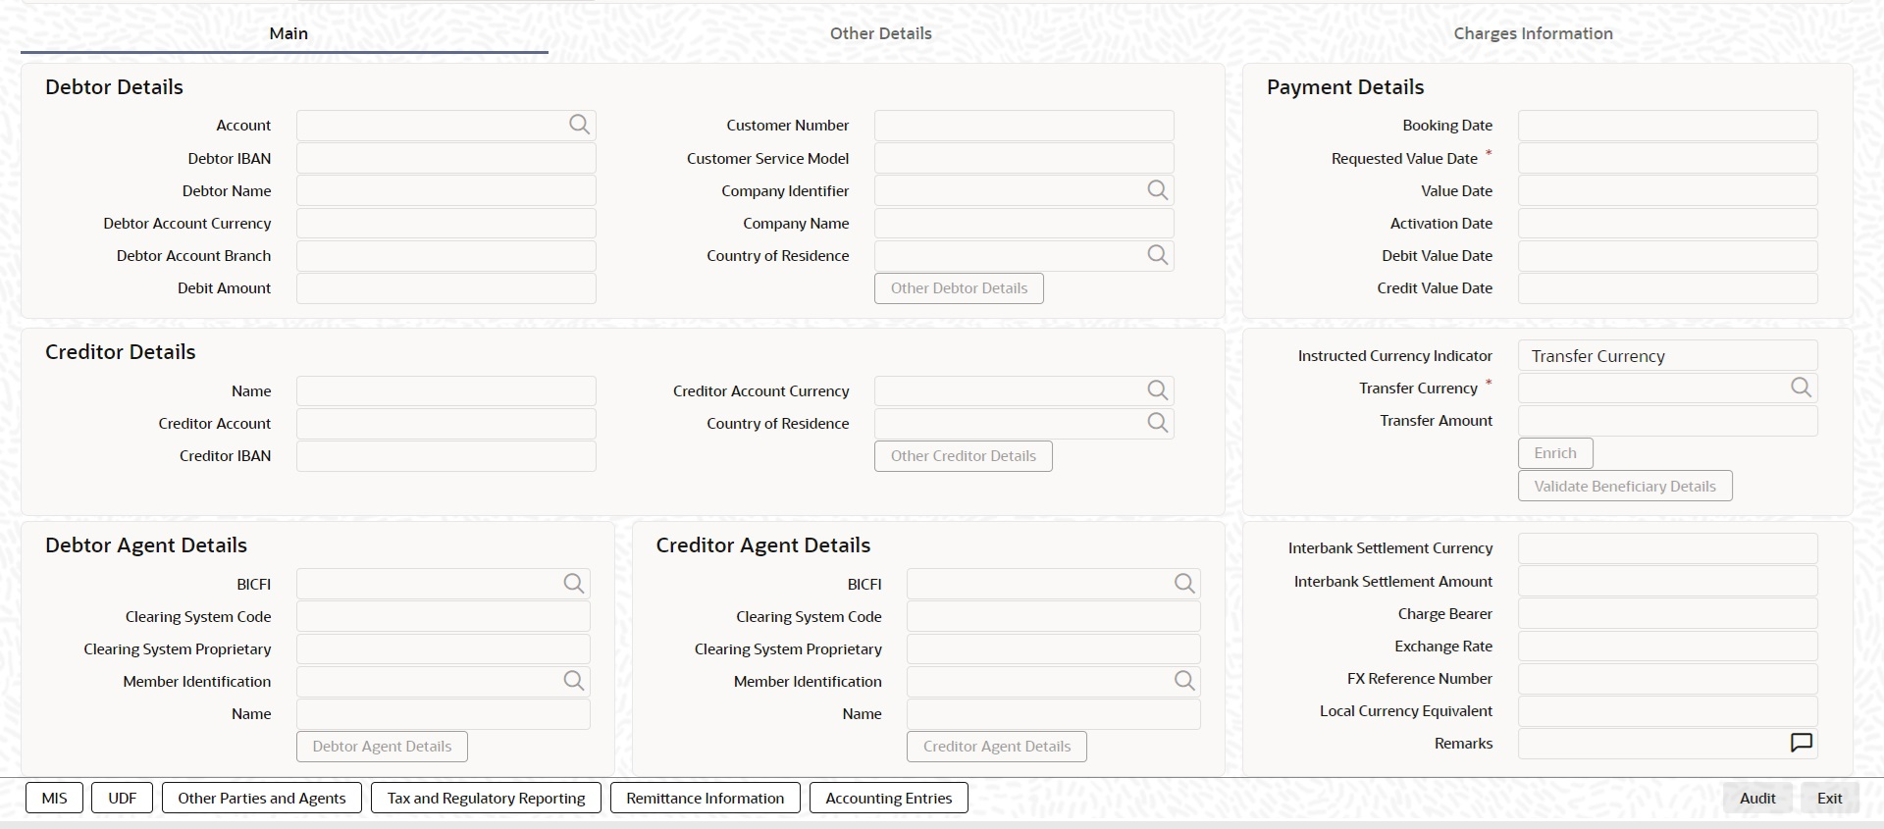Open Debtor Country of Residence lookup
Viewport: 1884px width, 829px height.
click(x=1158, y=255)
